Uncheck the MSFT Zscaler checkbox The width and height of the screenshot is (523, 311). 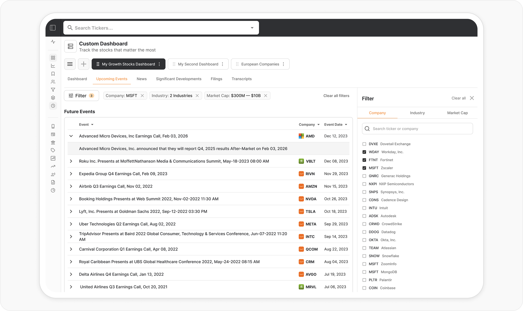click(x=364, y=168)
